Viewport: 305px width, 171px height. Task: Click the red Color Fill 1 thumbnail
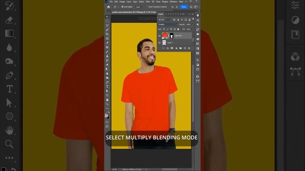[165, 35]
